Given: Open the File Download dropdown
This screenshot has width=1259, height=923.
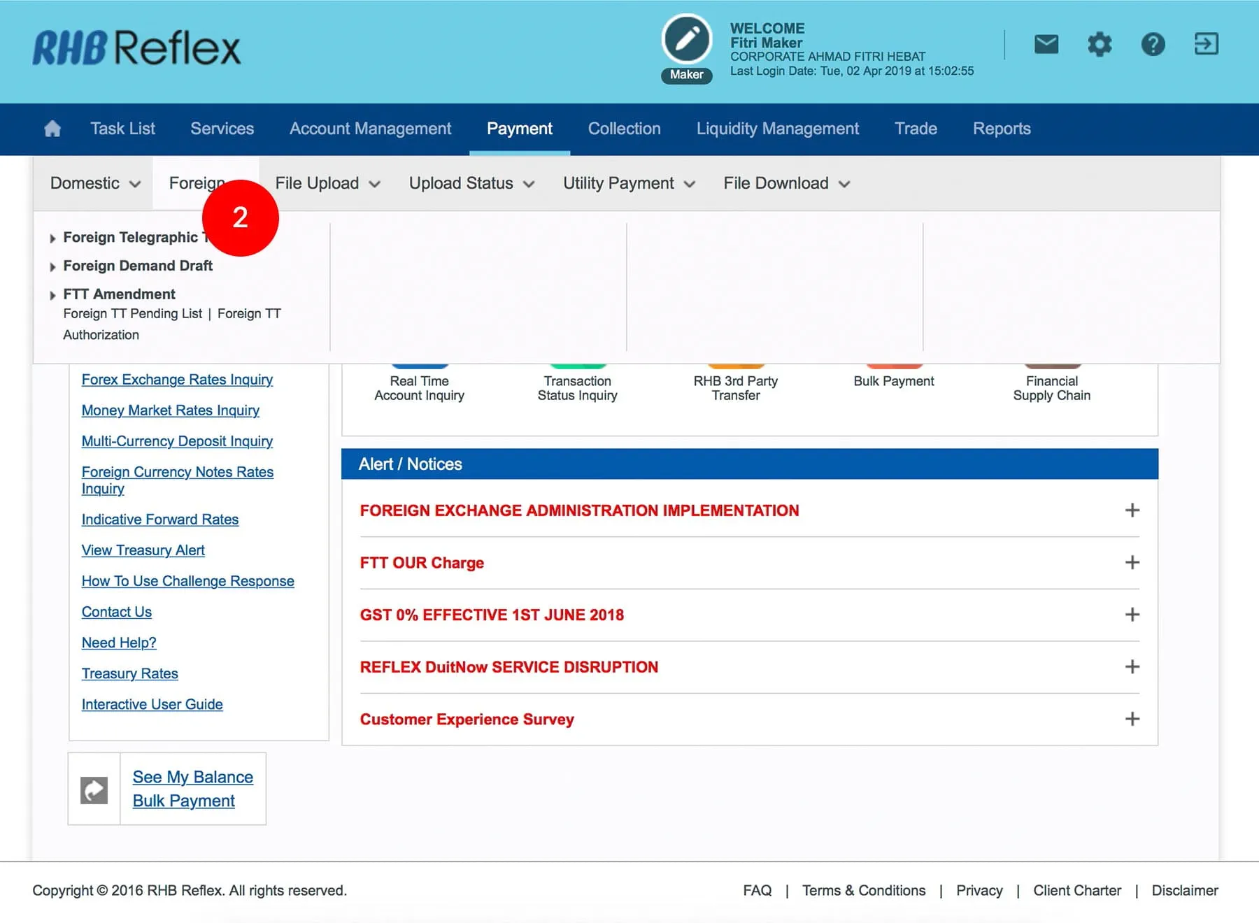Looking at the screenshot, I should pyautogui.click(x=786, y=183).
